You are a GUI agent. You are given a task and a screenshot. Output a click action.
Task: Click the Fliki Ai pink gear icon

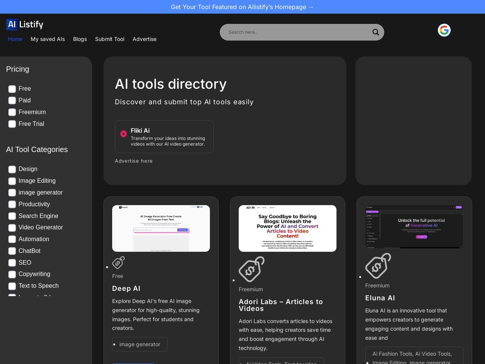[124, 133]
